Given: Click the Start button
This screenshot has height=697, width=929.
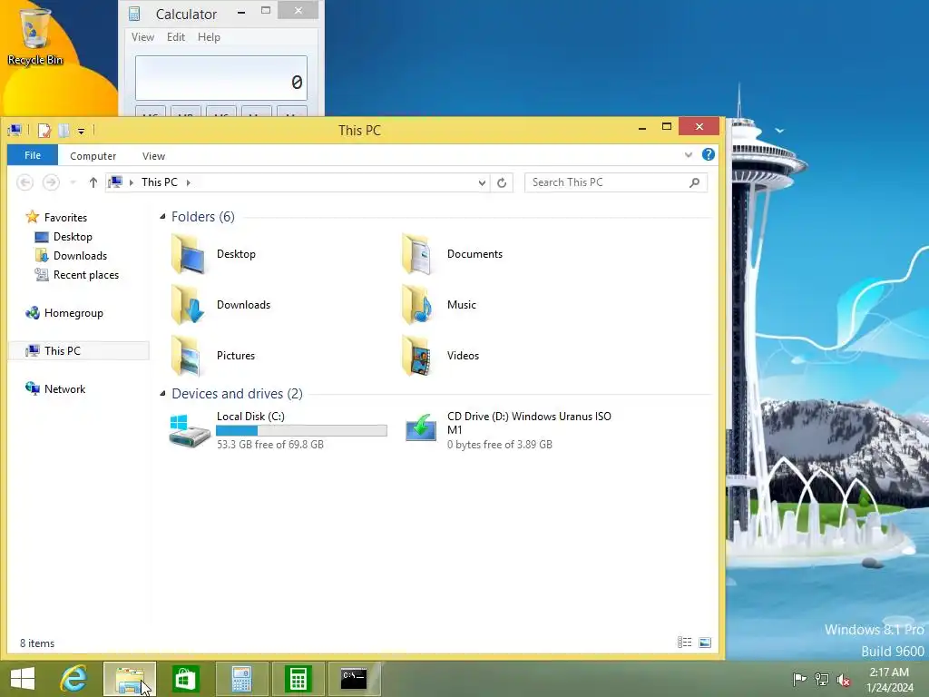Looking at the screenshot, I should [x=23, y=679].
